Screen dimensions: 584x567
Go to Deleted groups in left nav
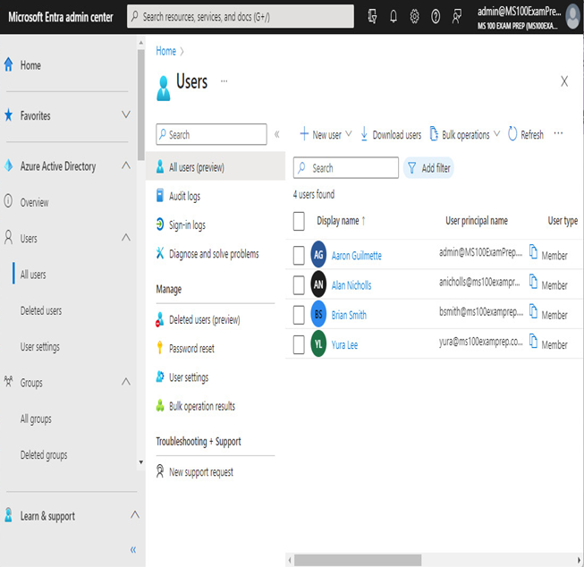[44, 455]
